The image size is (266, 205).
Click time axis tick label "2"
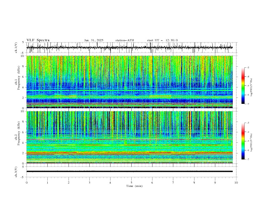tap(69, 183)
